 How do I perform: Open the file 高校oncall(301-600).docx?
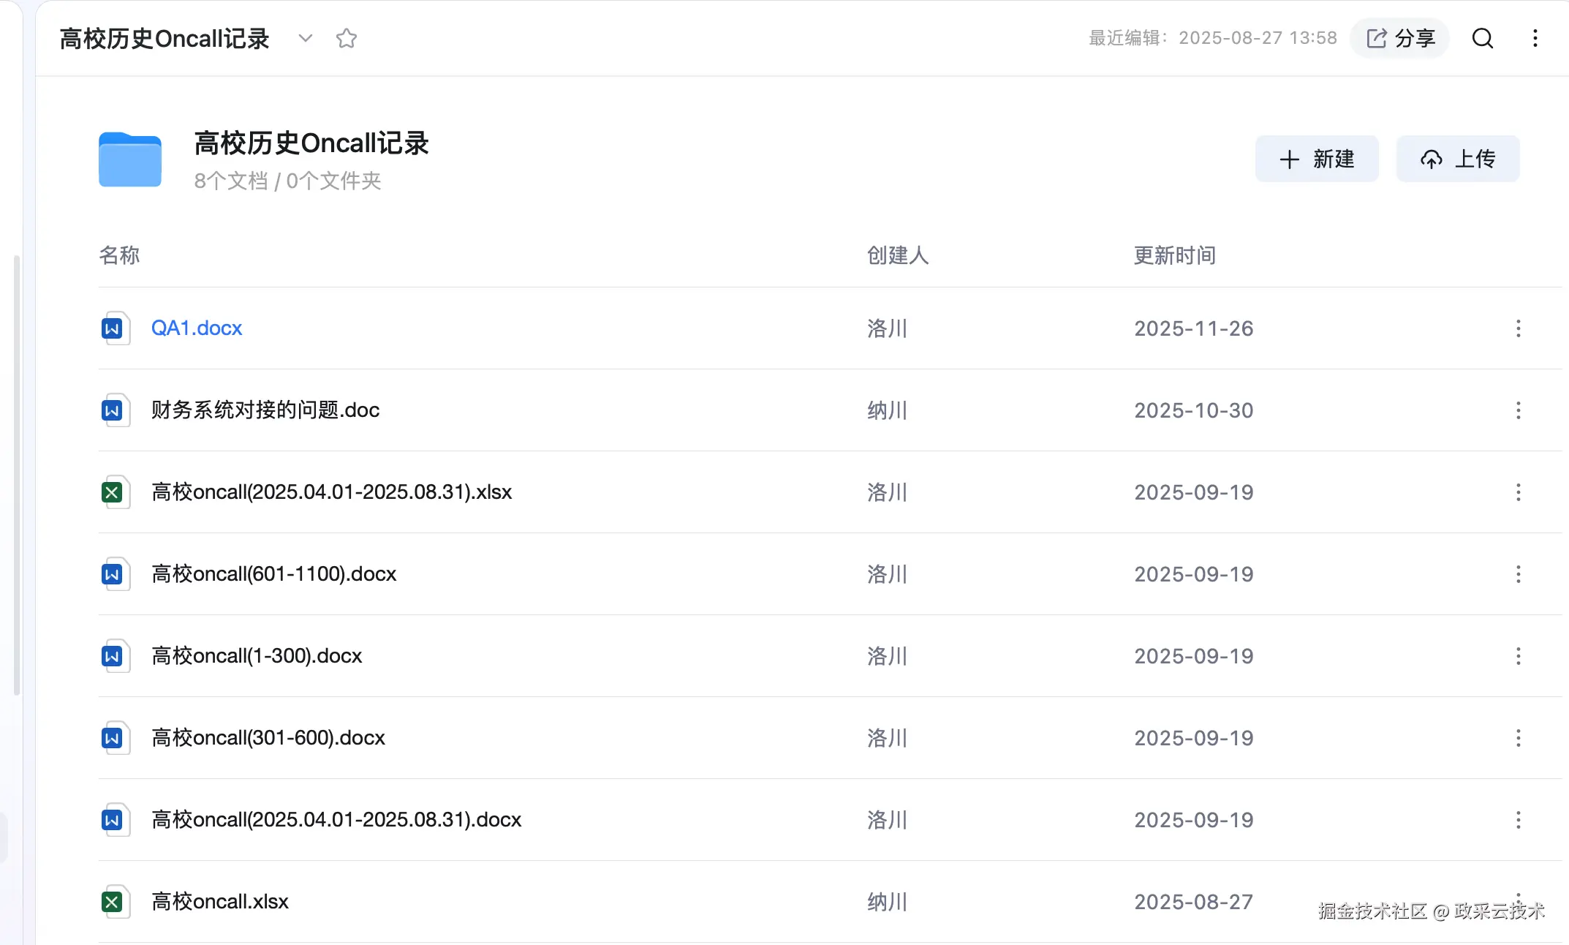point(268,738)
